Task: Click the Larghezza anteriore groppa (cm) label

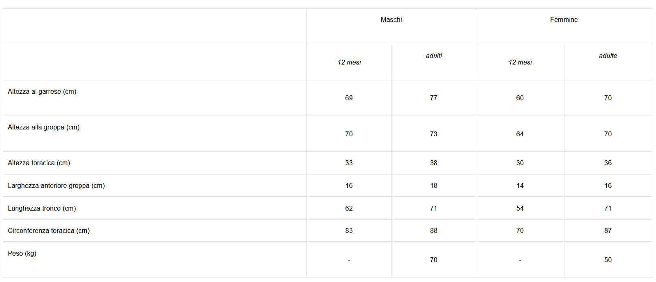Action: point(56,185)
